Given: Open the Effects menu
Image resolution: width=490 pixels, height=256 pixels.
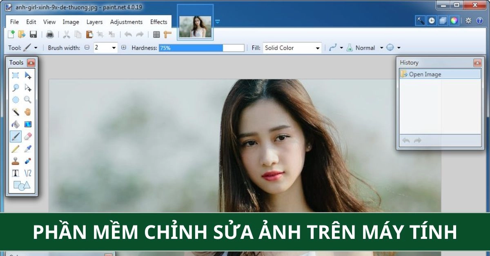Looking at the screenshot, I should pos(158,22).
